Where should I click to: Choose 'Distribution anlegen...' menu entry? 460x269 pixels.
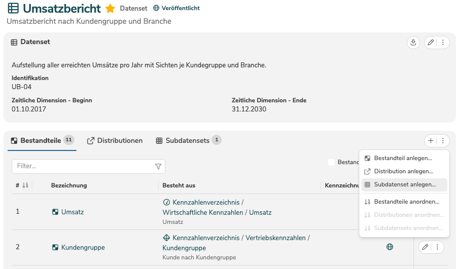click(403, 172)
